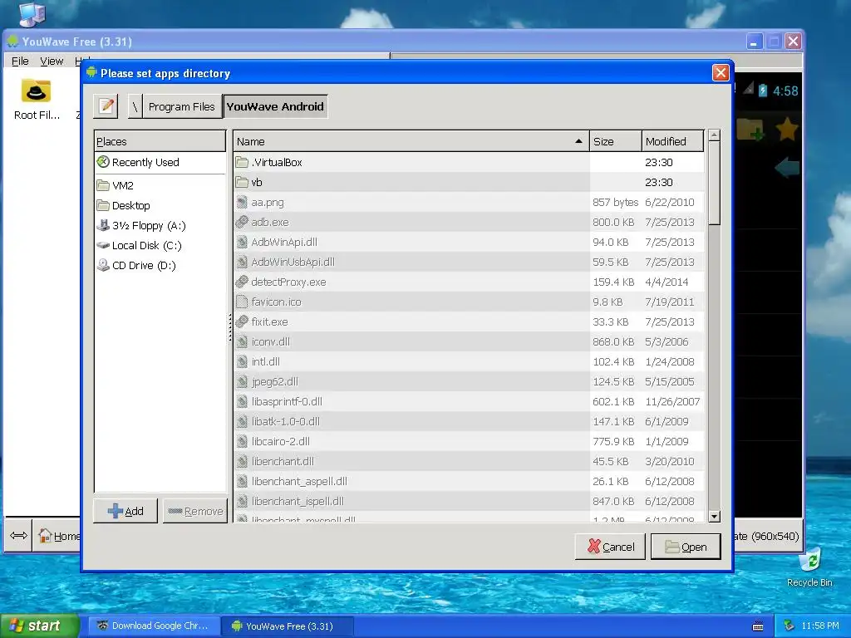The width and height of the screenshot is (851, 638).
Task: Click the Add bookmark button
Action: (x=125, y=511)
